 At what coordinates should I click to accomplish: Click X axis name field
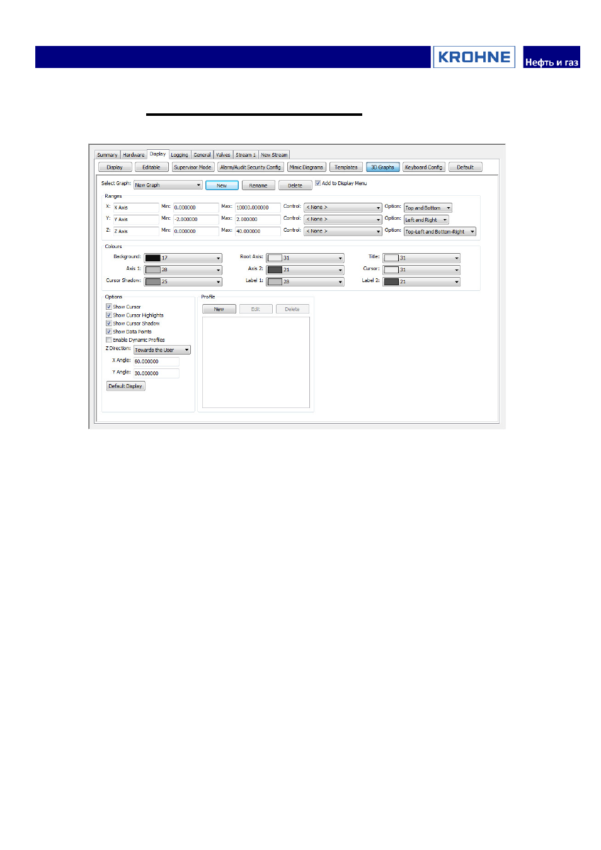click(136, 207)
